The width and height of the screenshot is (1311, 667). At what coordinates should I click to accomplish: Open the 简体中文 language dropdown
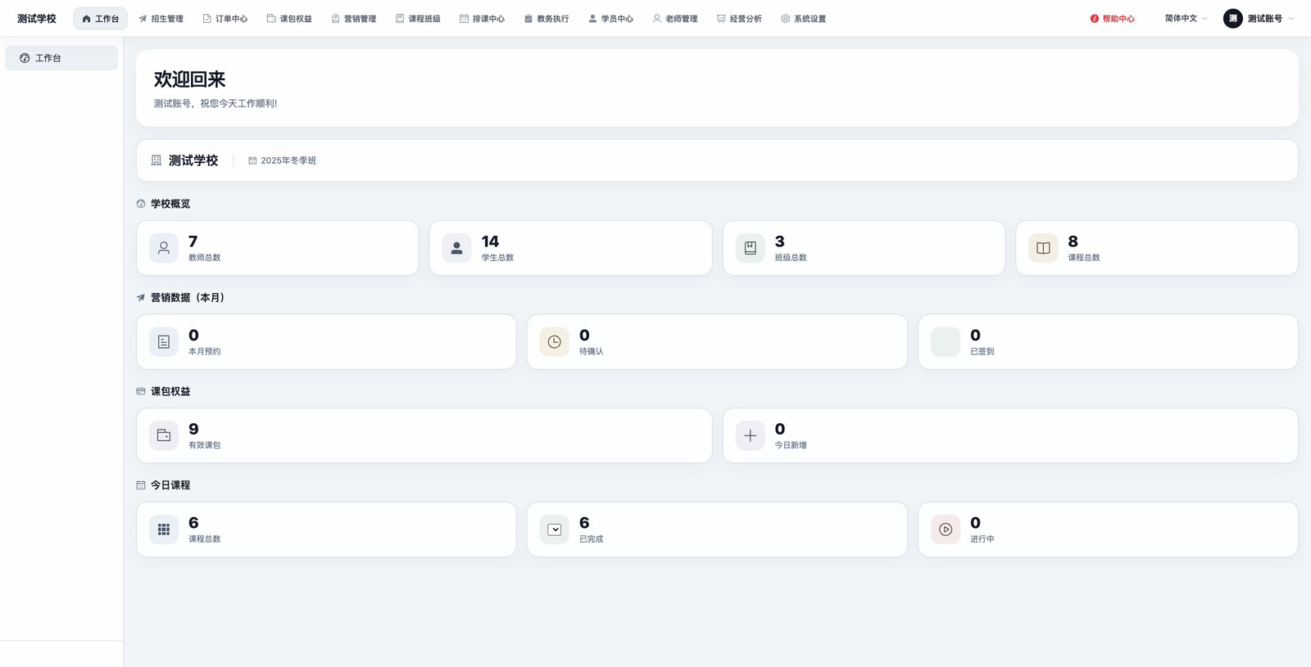click(1186, 18)
